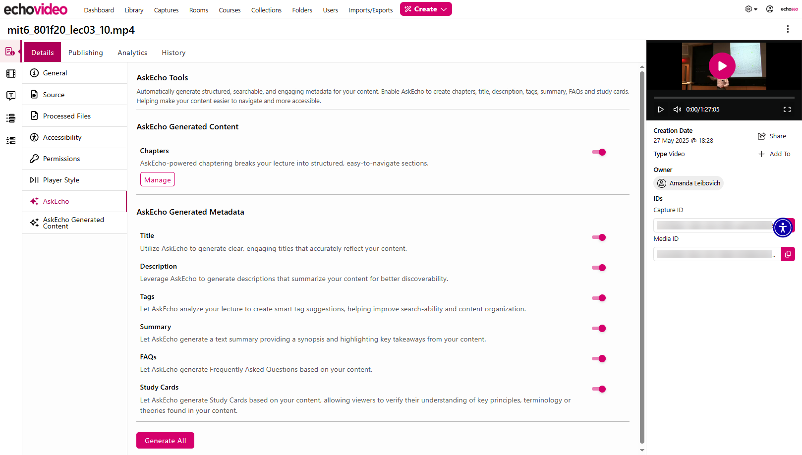Open the media details icon in left rail
802x455 pixels.
point(10,52)
